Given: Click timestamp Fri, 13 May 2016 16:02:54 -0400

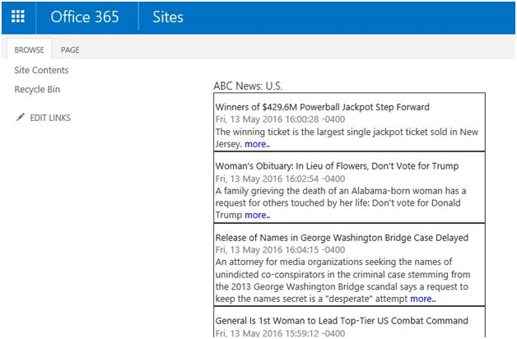Looking at the screenshot, I should 280,179.
